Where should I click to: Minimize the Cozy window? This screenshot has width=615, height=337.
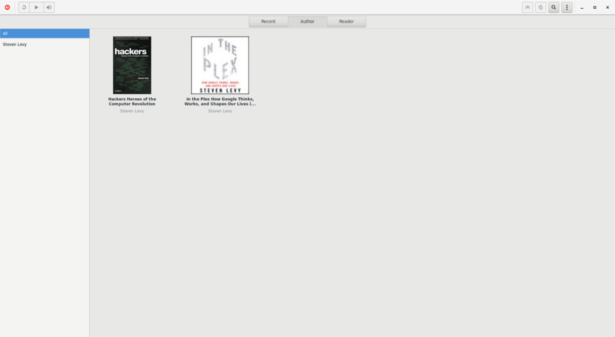582,8
